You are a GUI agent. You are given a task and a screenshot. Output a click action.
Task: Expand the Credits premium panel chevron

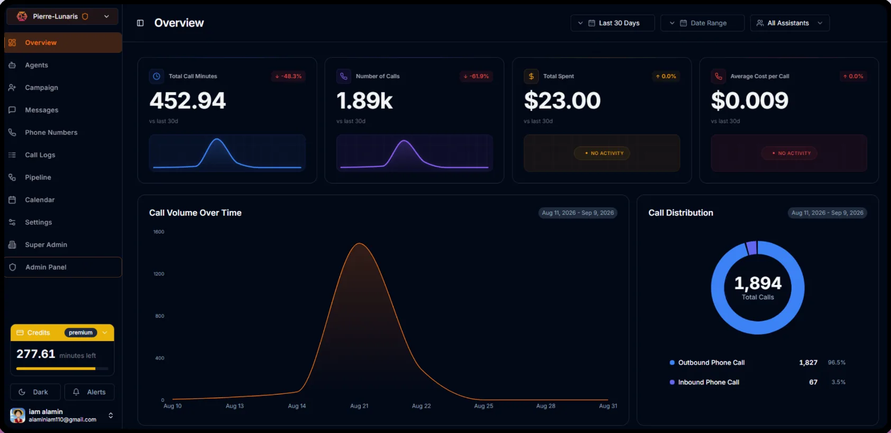pyautogui.click(x=105, y=333)
